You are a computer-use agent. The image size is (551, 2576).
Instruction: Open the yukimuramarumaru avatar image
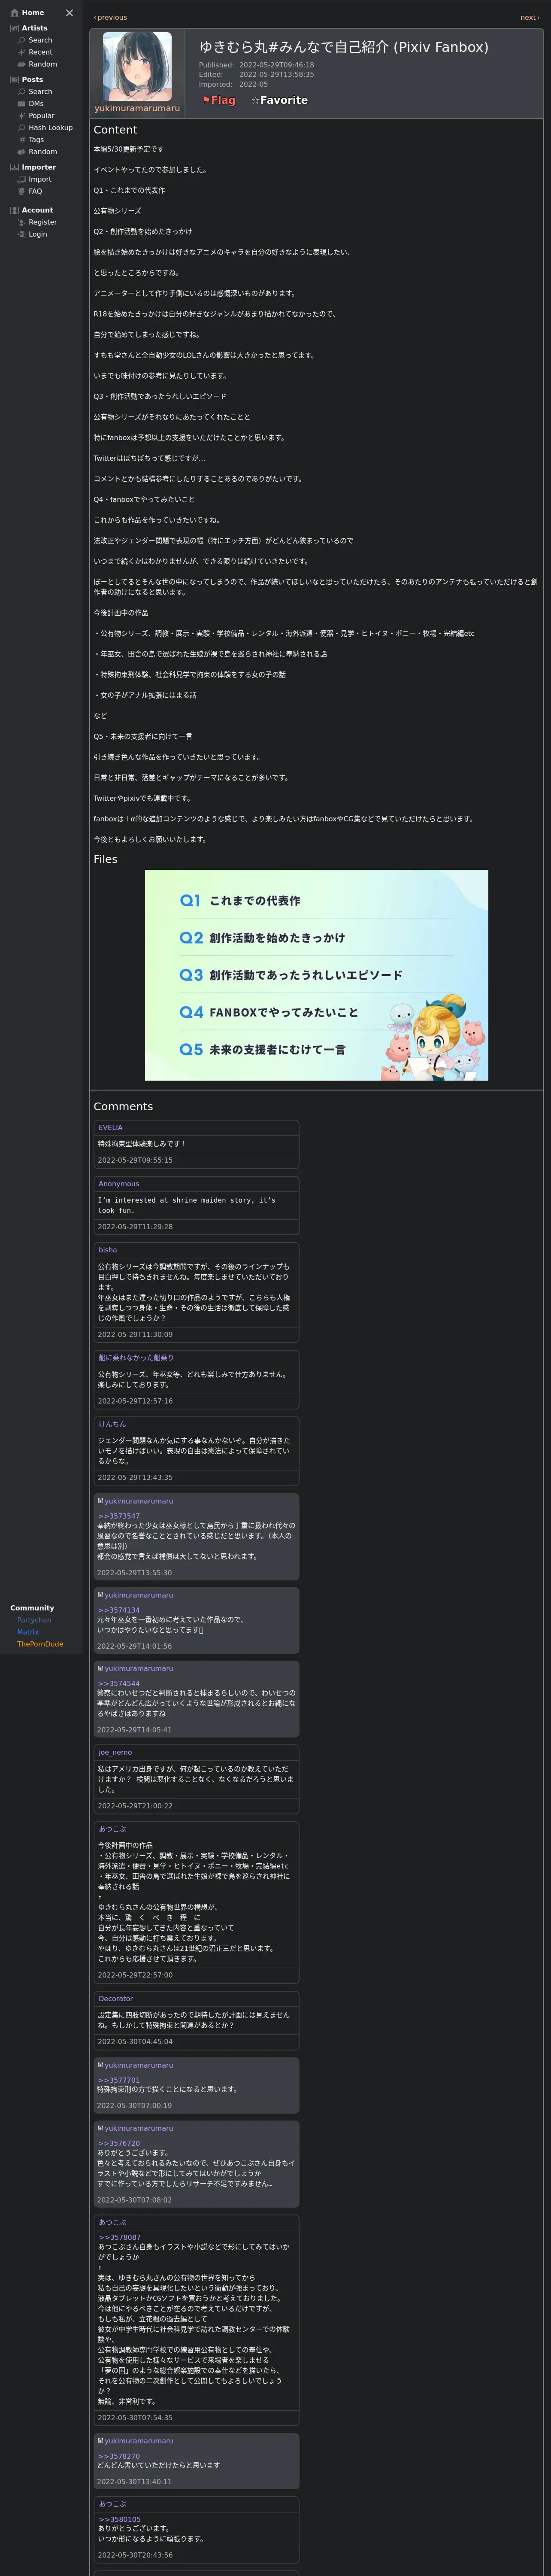click(x=137, y=66)
